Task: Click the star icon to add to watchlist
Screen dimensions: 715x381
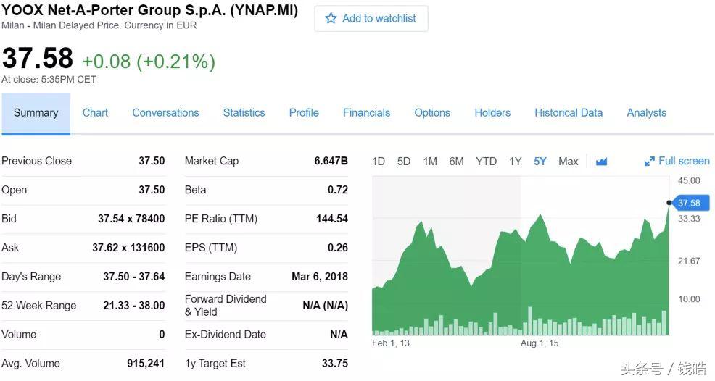Action: [331, 19]
